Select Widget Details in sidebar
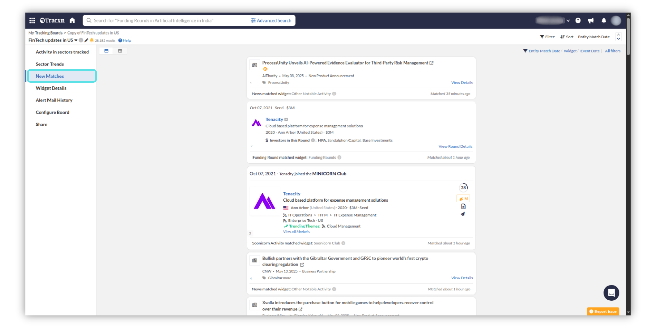656x328 pixels. pyautogui.click(x=51, y=88)
